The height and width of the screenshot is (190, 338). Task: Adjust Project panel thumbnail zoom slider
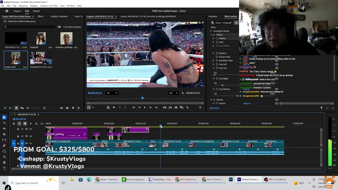(x=27, y=108)
